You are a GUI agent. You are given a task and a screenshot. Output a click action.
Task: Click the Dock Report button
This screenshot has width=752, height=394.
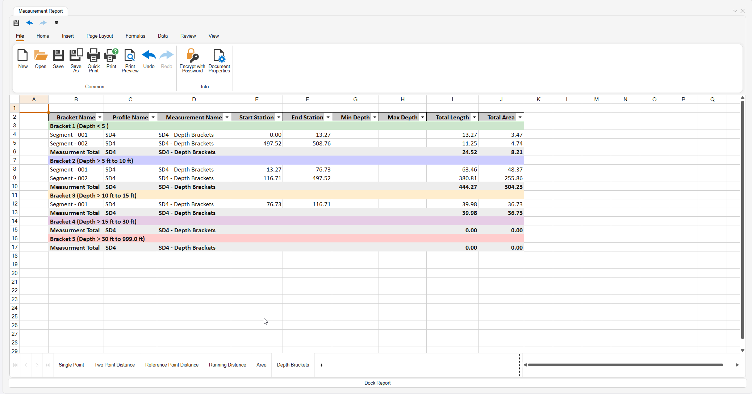click(x=377, y=383)
